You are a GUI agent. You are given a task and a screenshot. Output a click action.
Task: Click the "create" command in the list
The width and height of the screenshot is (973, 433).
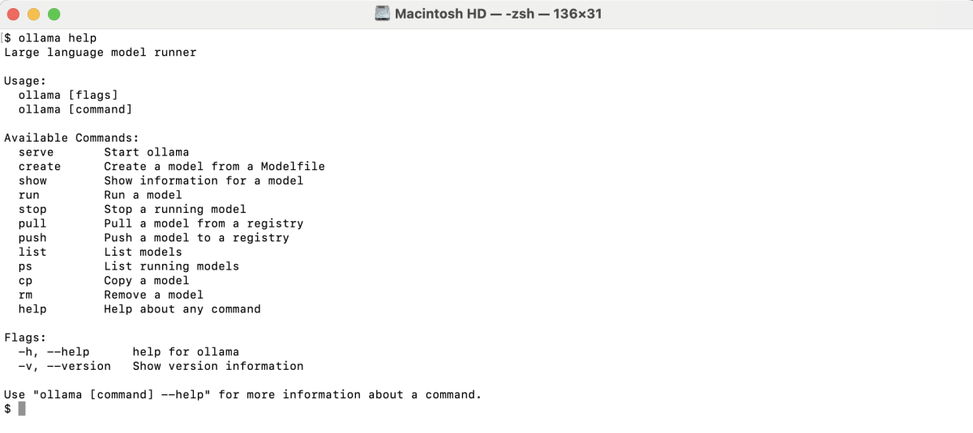(40, 167)
